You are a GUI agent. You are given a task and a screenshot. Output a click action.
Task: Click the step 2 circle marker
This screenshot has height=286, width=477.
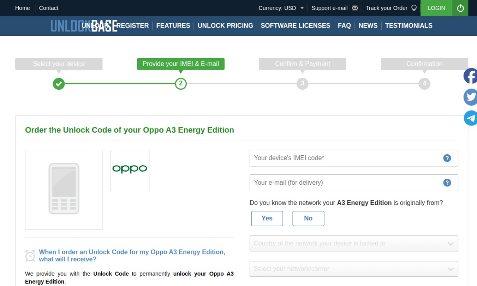coord(181,83)
